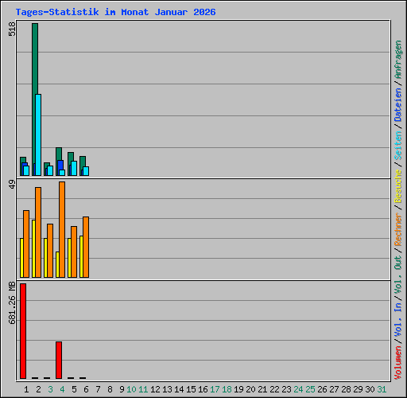Click the green day number 4

[62, 389]
